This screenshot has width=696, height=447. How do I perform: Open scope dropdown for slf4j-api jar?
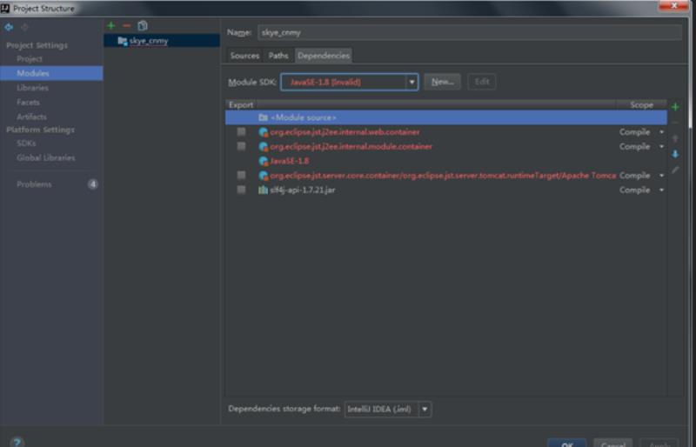click(661, 190)
